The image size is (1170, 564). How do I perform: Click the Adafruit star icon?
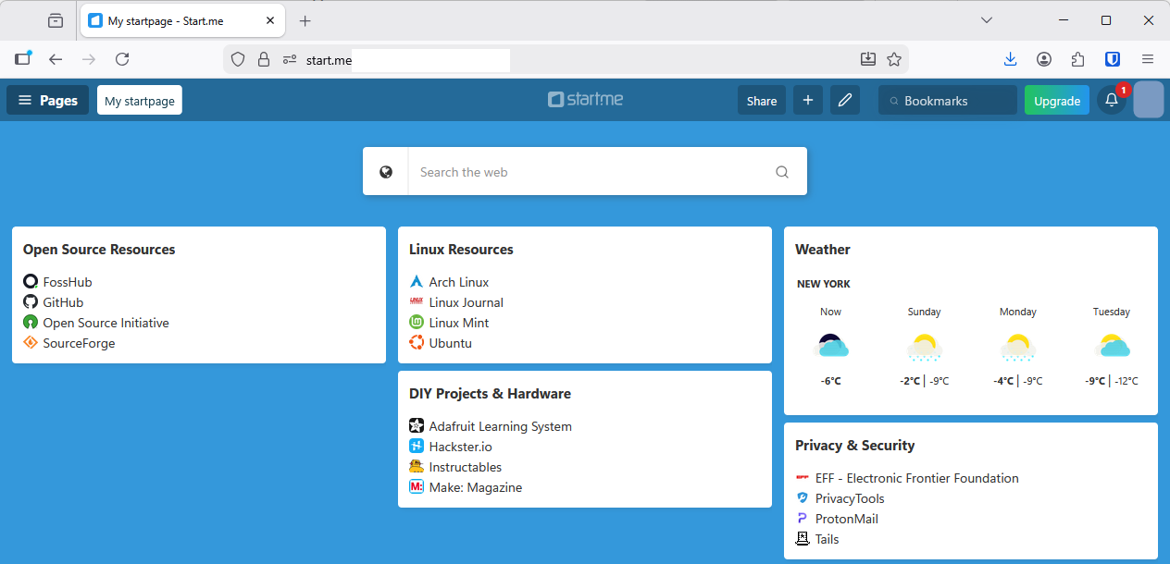click(417, 426)
